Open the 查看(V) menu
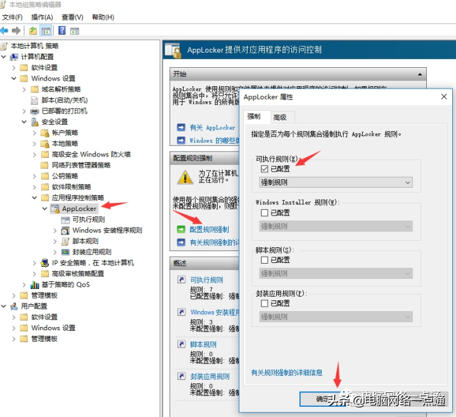Image resolution: width=456 pixels, height=417 pixels. click(x=72, y=17)
